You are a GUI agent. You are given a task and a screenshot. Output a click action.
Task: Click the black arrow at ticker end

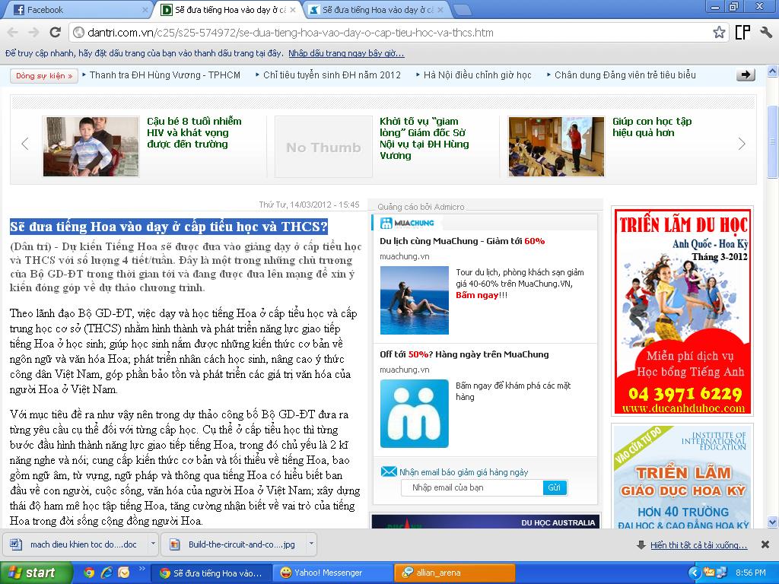tap(746, 75)
